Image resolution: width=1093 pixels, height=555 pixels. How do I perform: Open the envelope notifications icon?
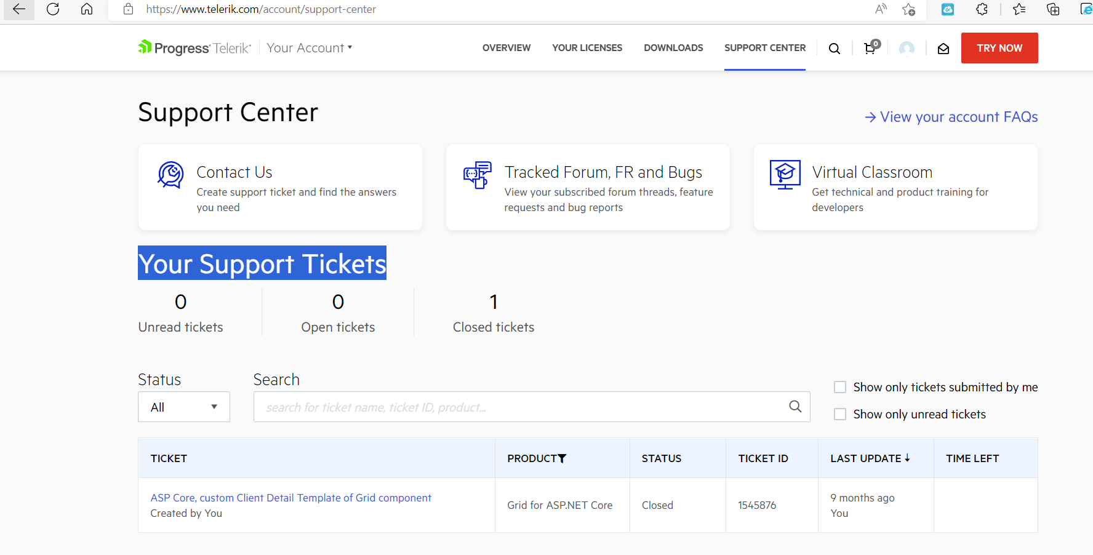[x=943, y=49]
